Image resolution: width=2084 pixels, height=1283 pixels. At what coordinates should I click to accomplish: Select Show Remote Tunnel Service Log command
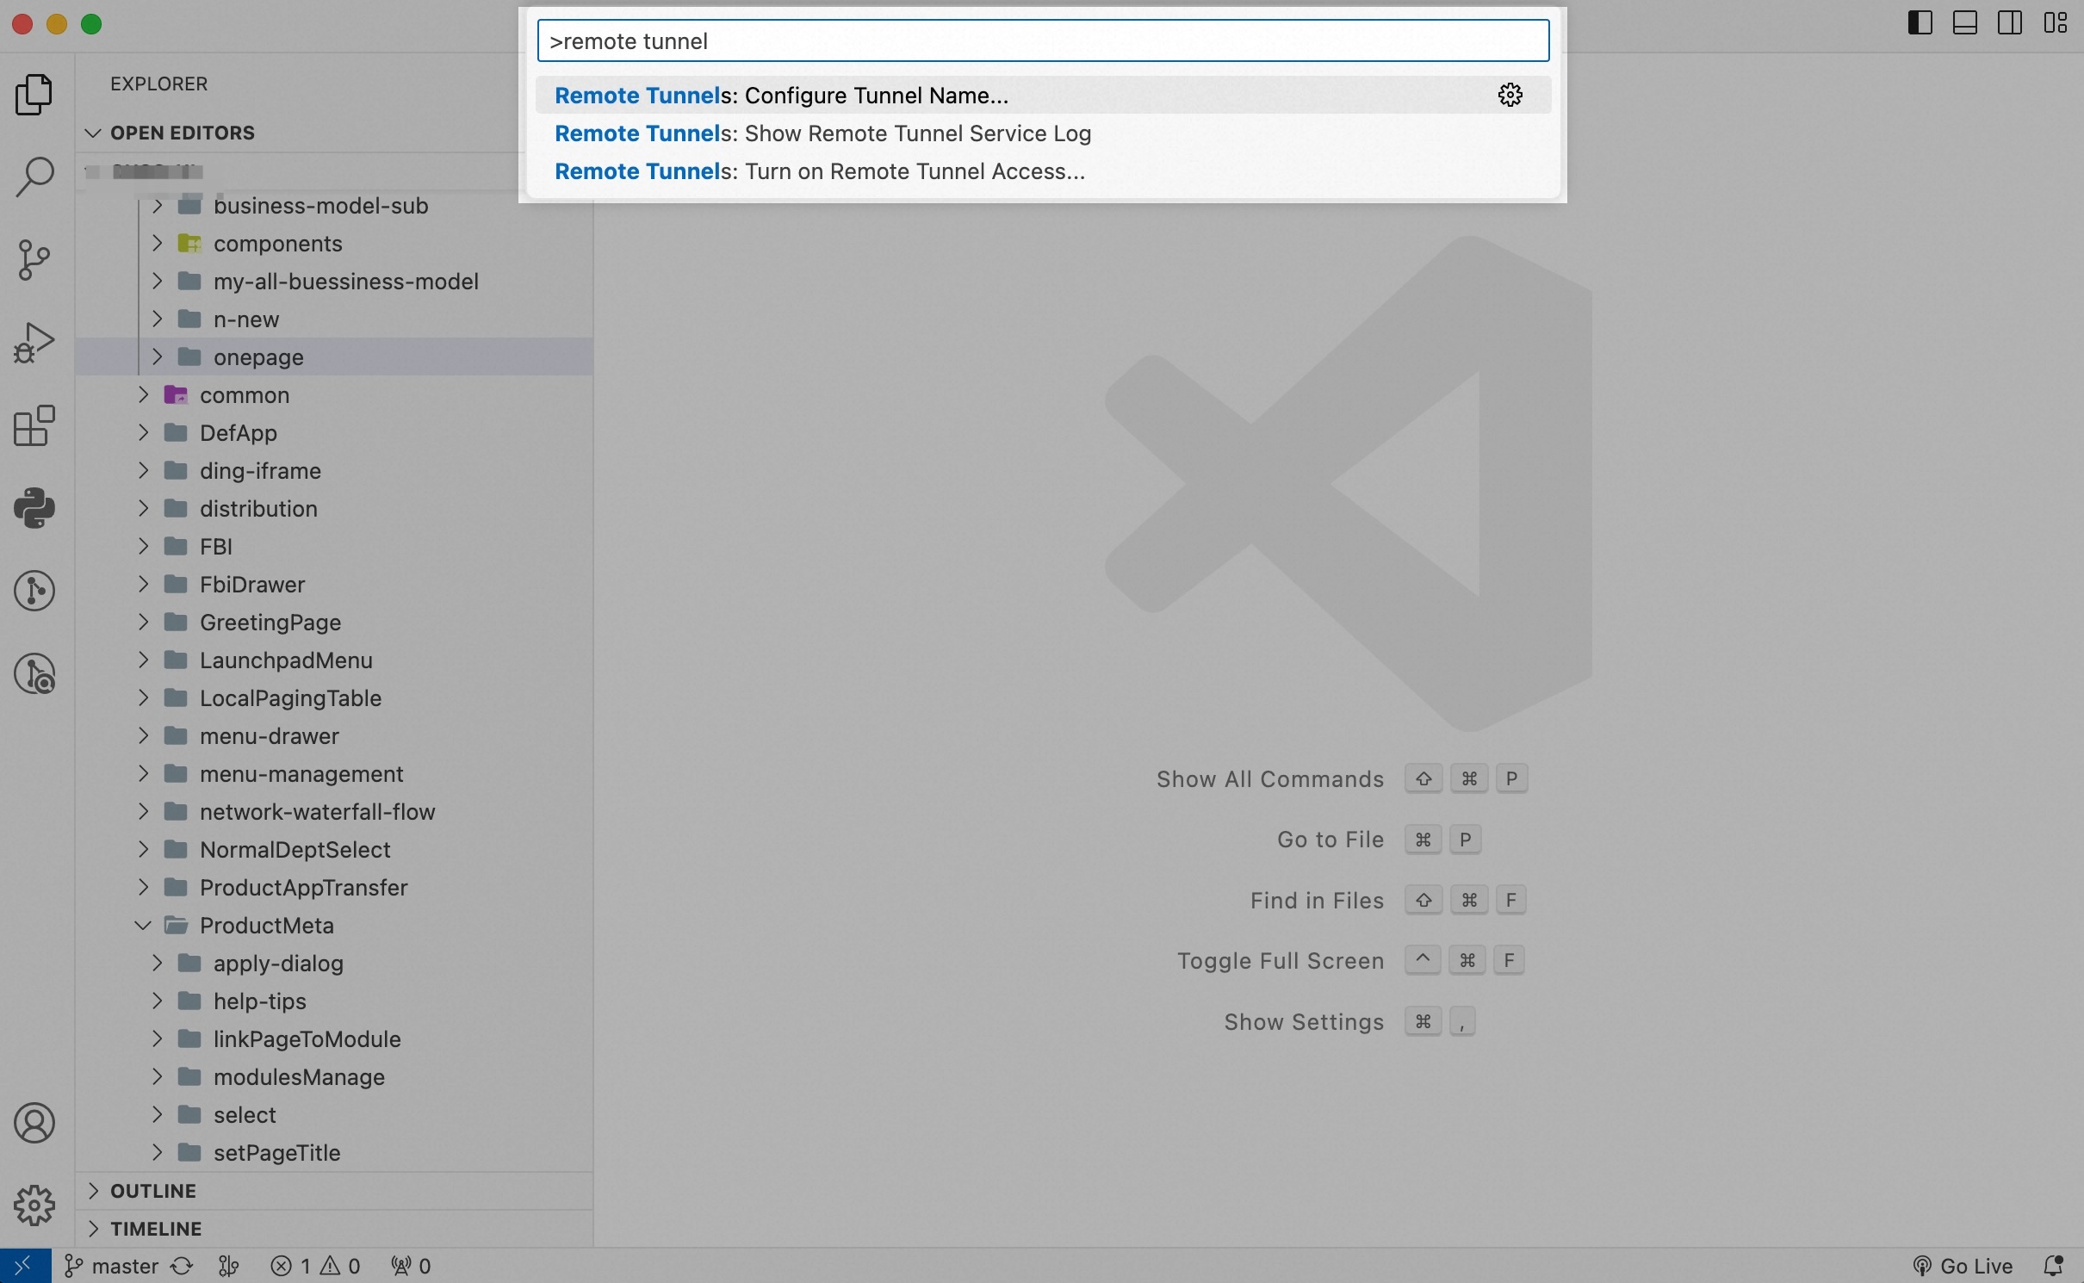click(x=822, y=133)
